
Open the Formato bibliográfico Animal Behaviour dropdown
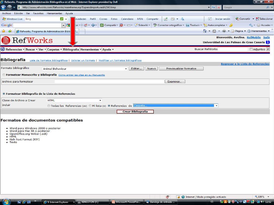(85, 69)
